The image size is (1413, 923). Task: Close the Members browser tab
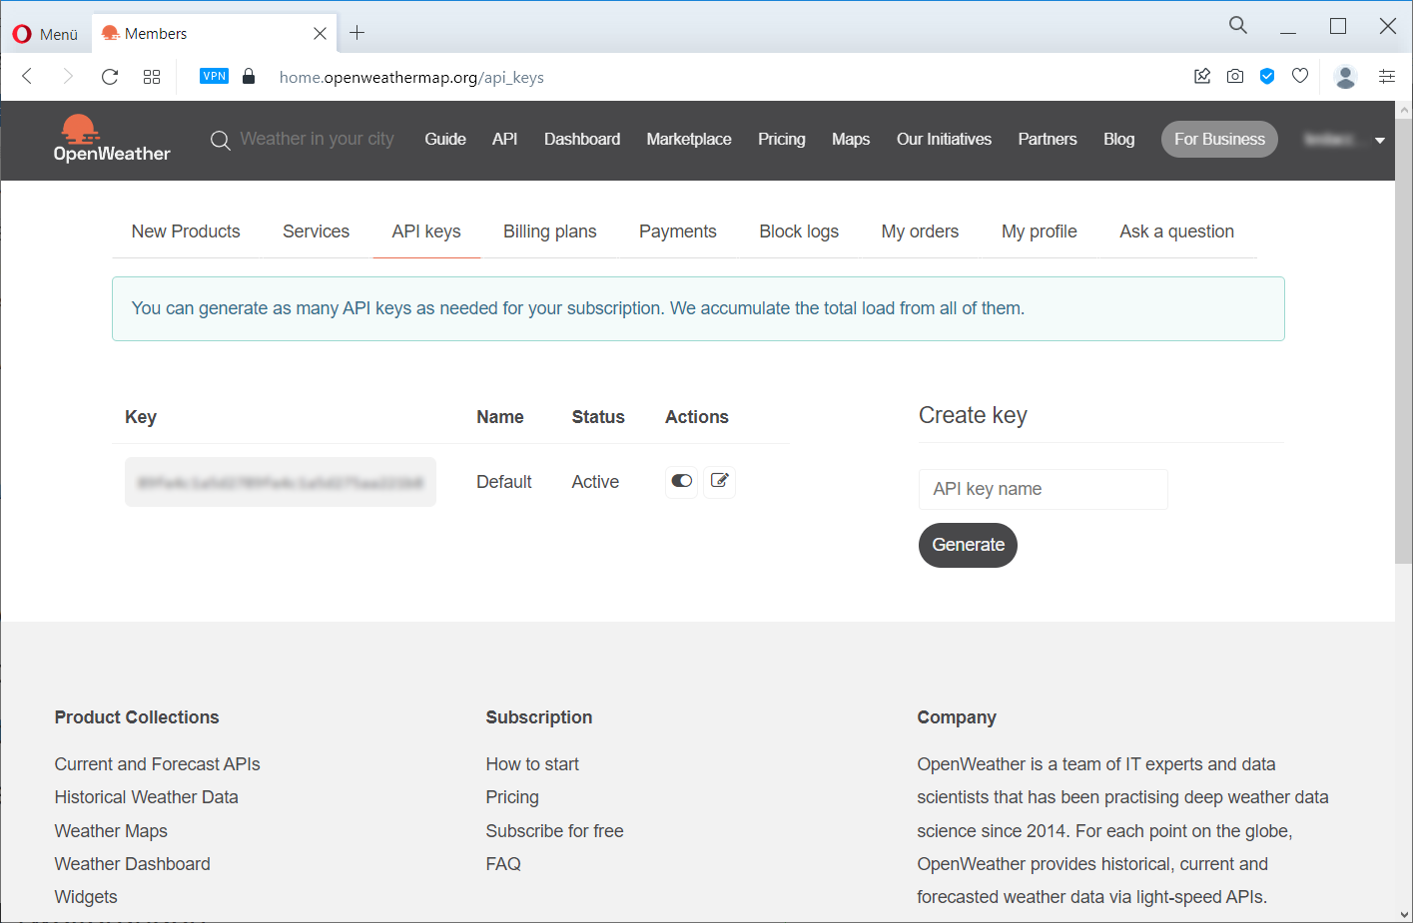click(320, 34)
